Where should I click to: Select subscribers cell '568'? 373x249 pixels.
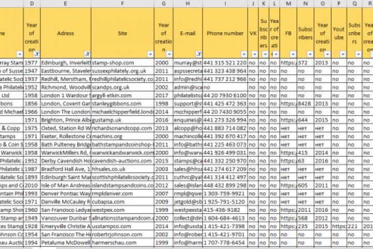coord(306,218)
